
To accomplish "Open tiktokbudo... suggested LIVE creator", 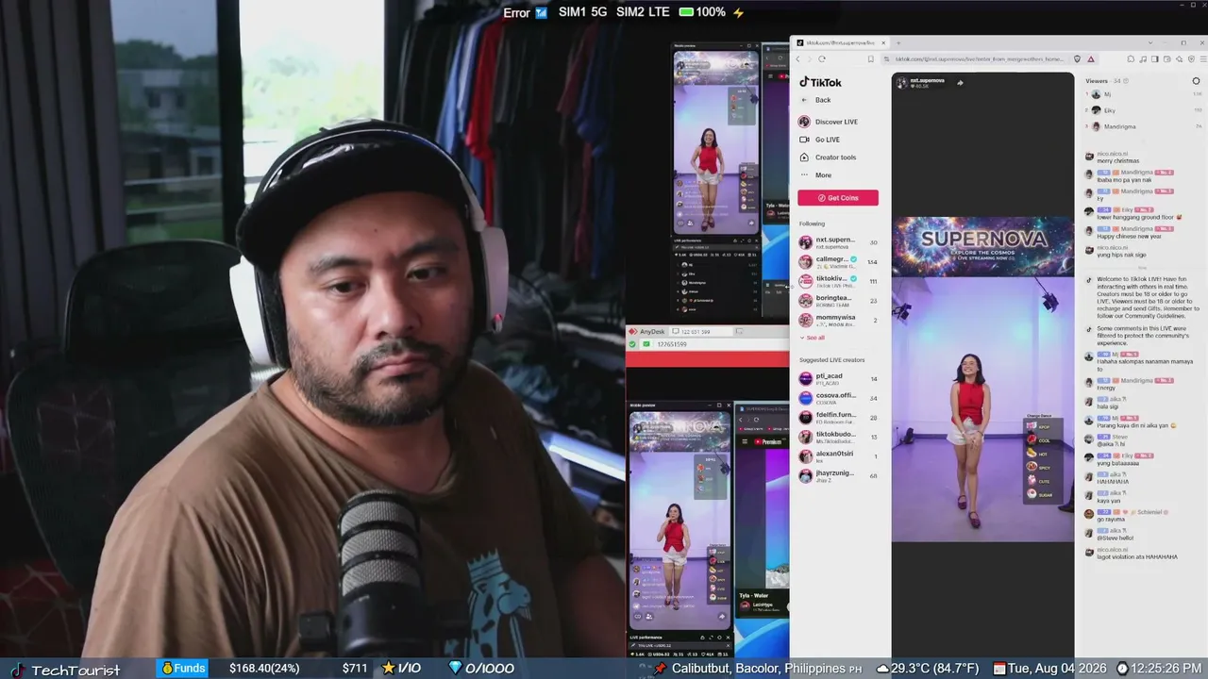I will pos(838,437).
